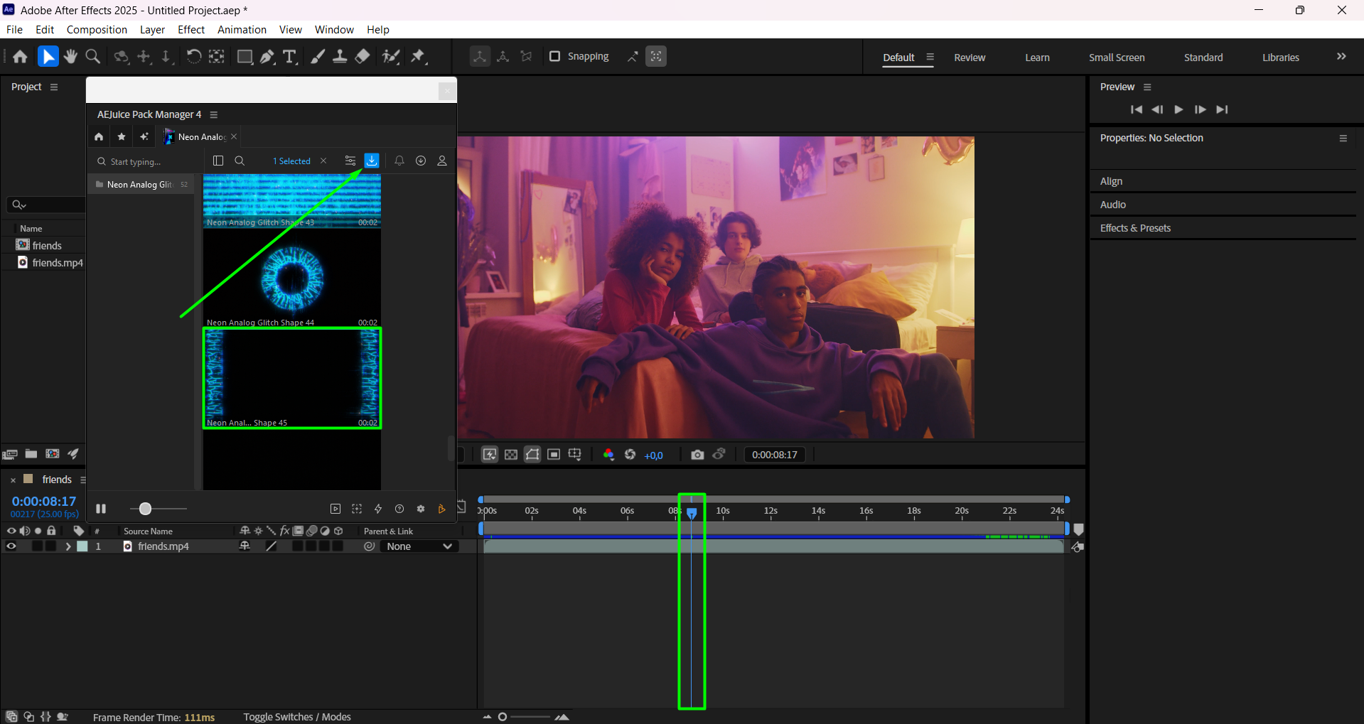Select the Hand tool
The image size is (1364, 724).
(x=70, y=57)
